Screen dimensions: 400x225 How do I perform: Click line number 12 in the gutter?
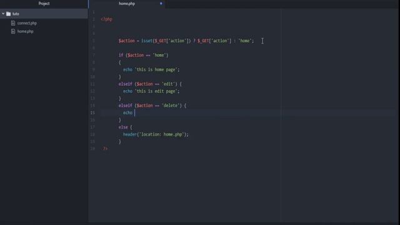(x=92, y=91)
